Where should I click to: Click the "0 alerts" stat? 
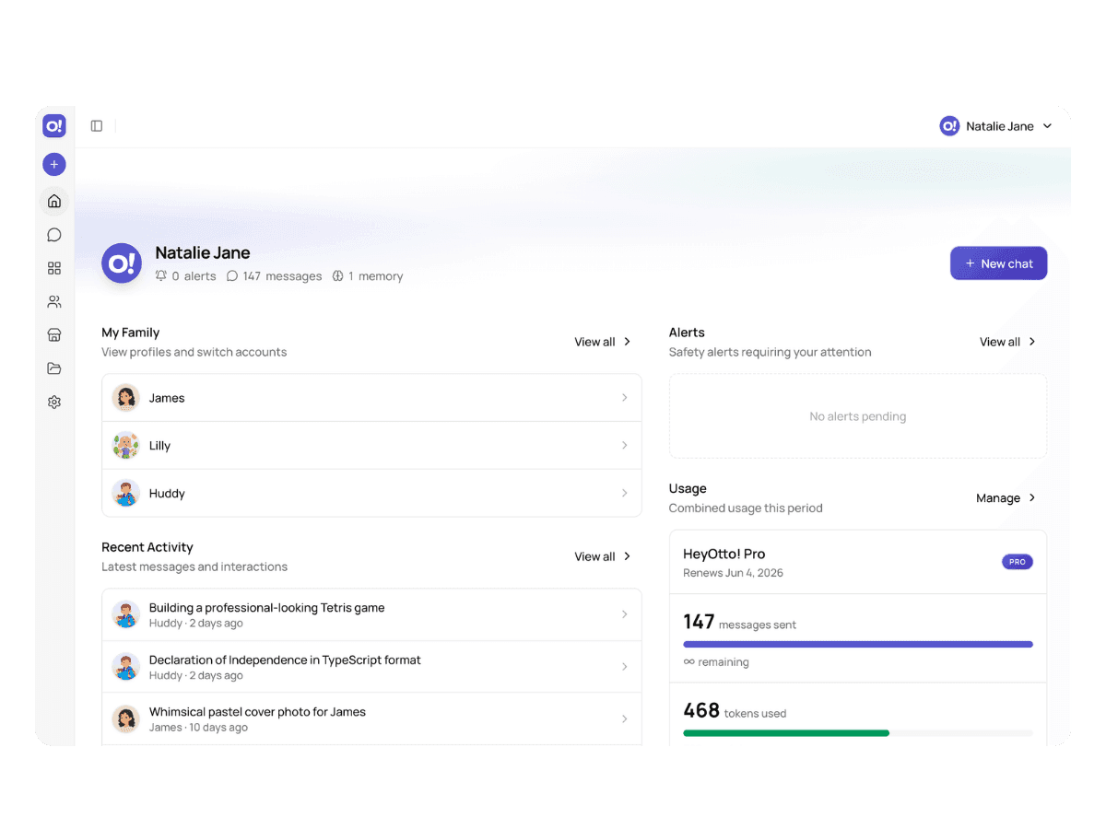point(185,276)
